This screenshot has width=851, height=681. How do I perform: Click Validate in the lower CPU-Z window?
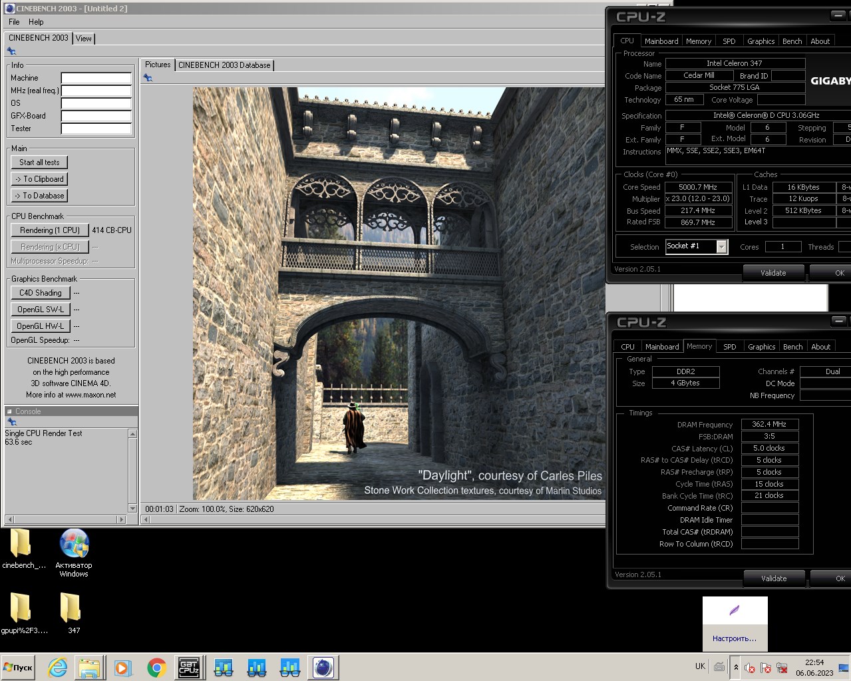[x=774, y=578]
